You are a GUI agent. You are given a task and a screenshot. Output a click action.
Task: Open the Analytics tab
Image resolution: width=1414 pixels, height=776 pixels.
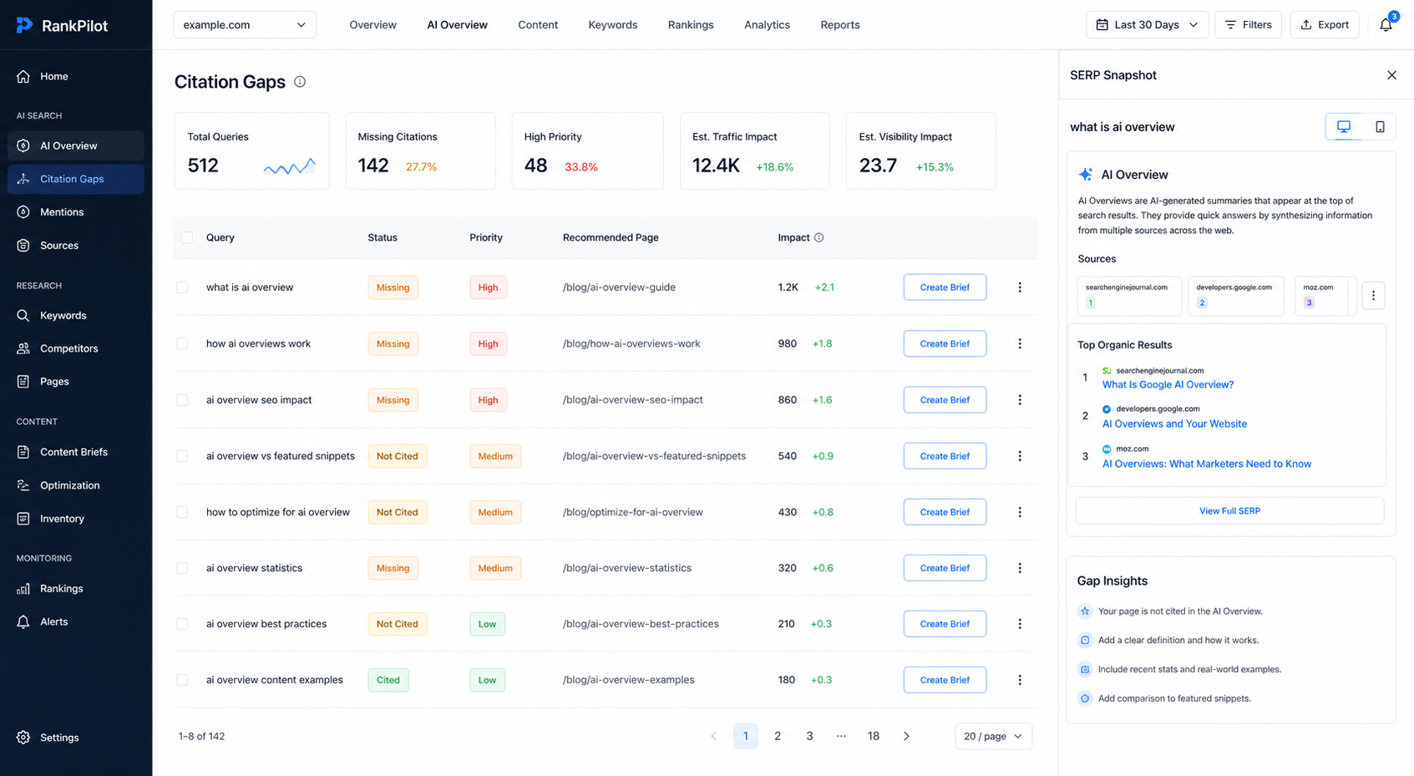coord(767,25)
